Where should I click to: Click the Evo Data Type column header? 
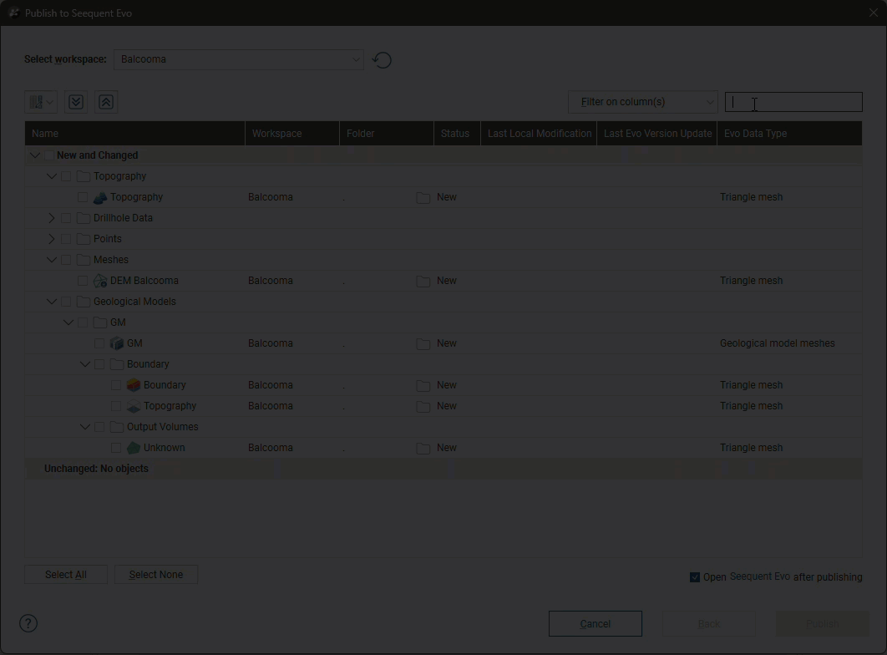[755, 134]
